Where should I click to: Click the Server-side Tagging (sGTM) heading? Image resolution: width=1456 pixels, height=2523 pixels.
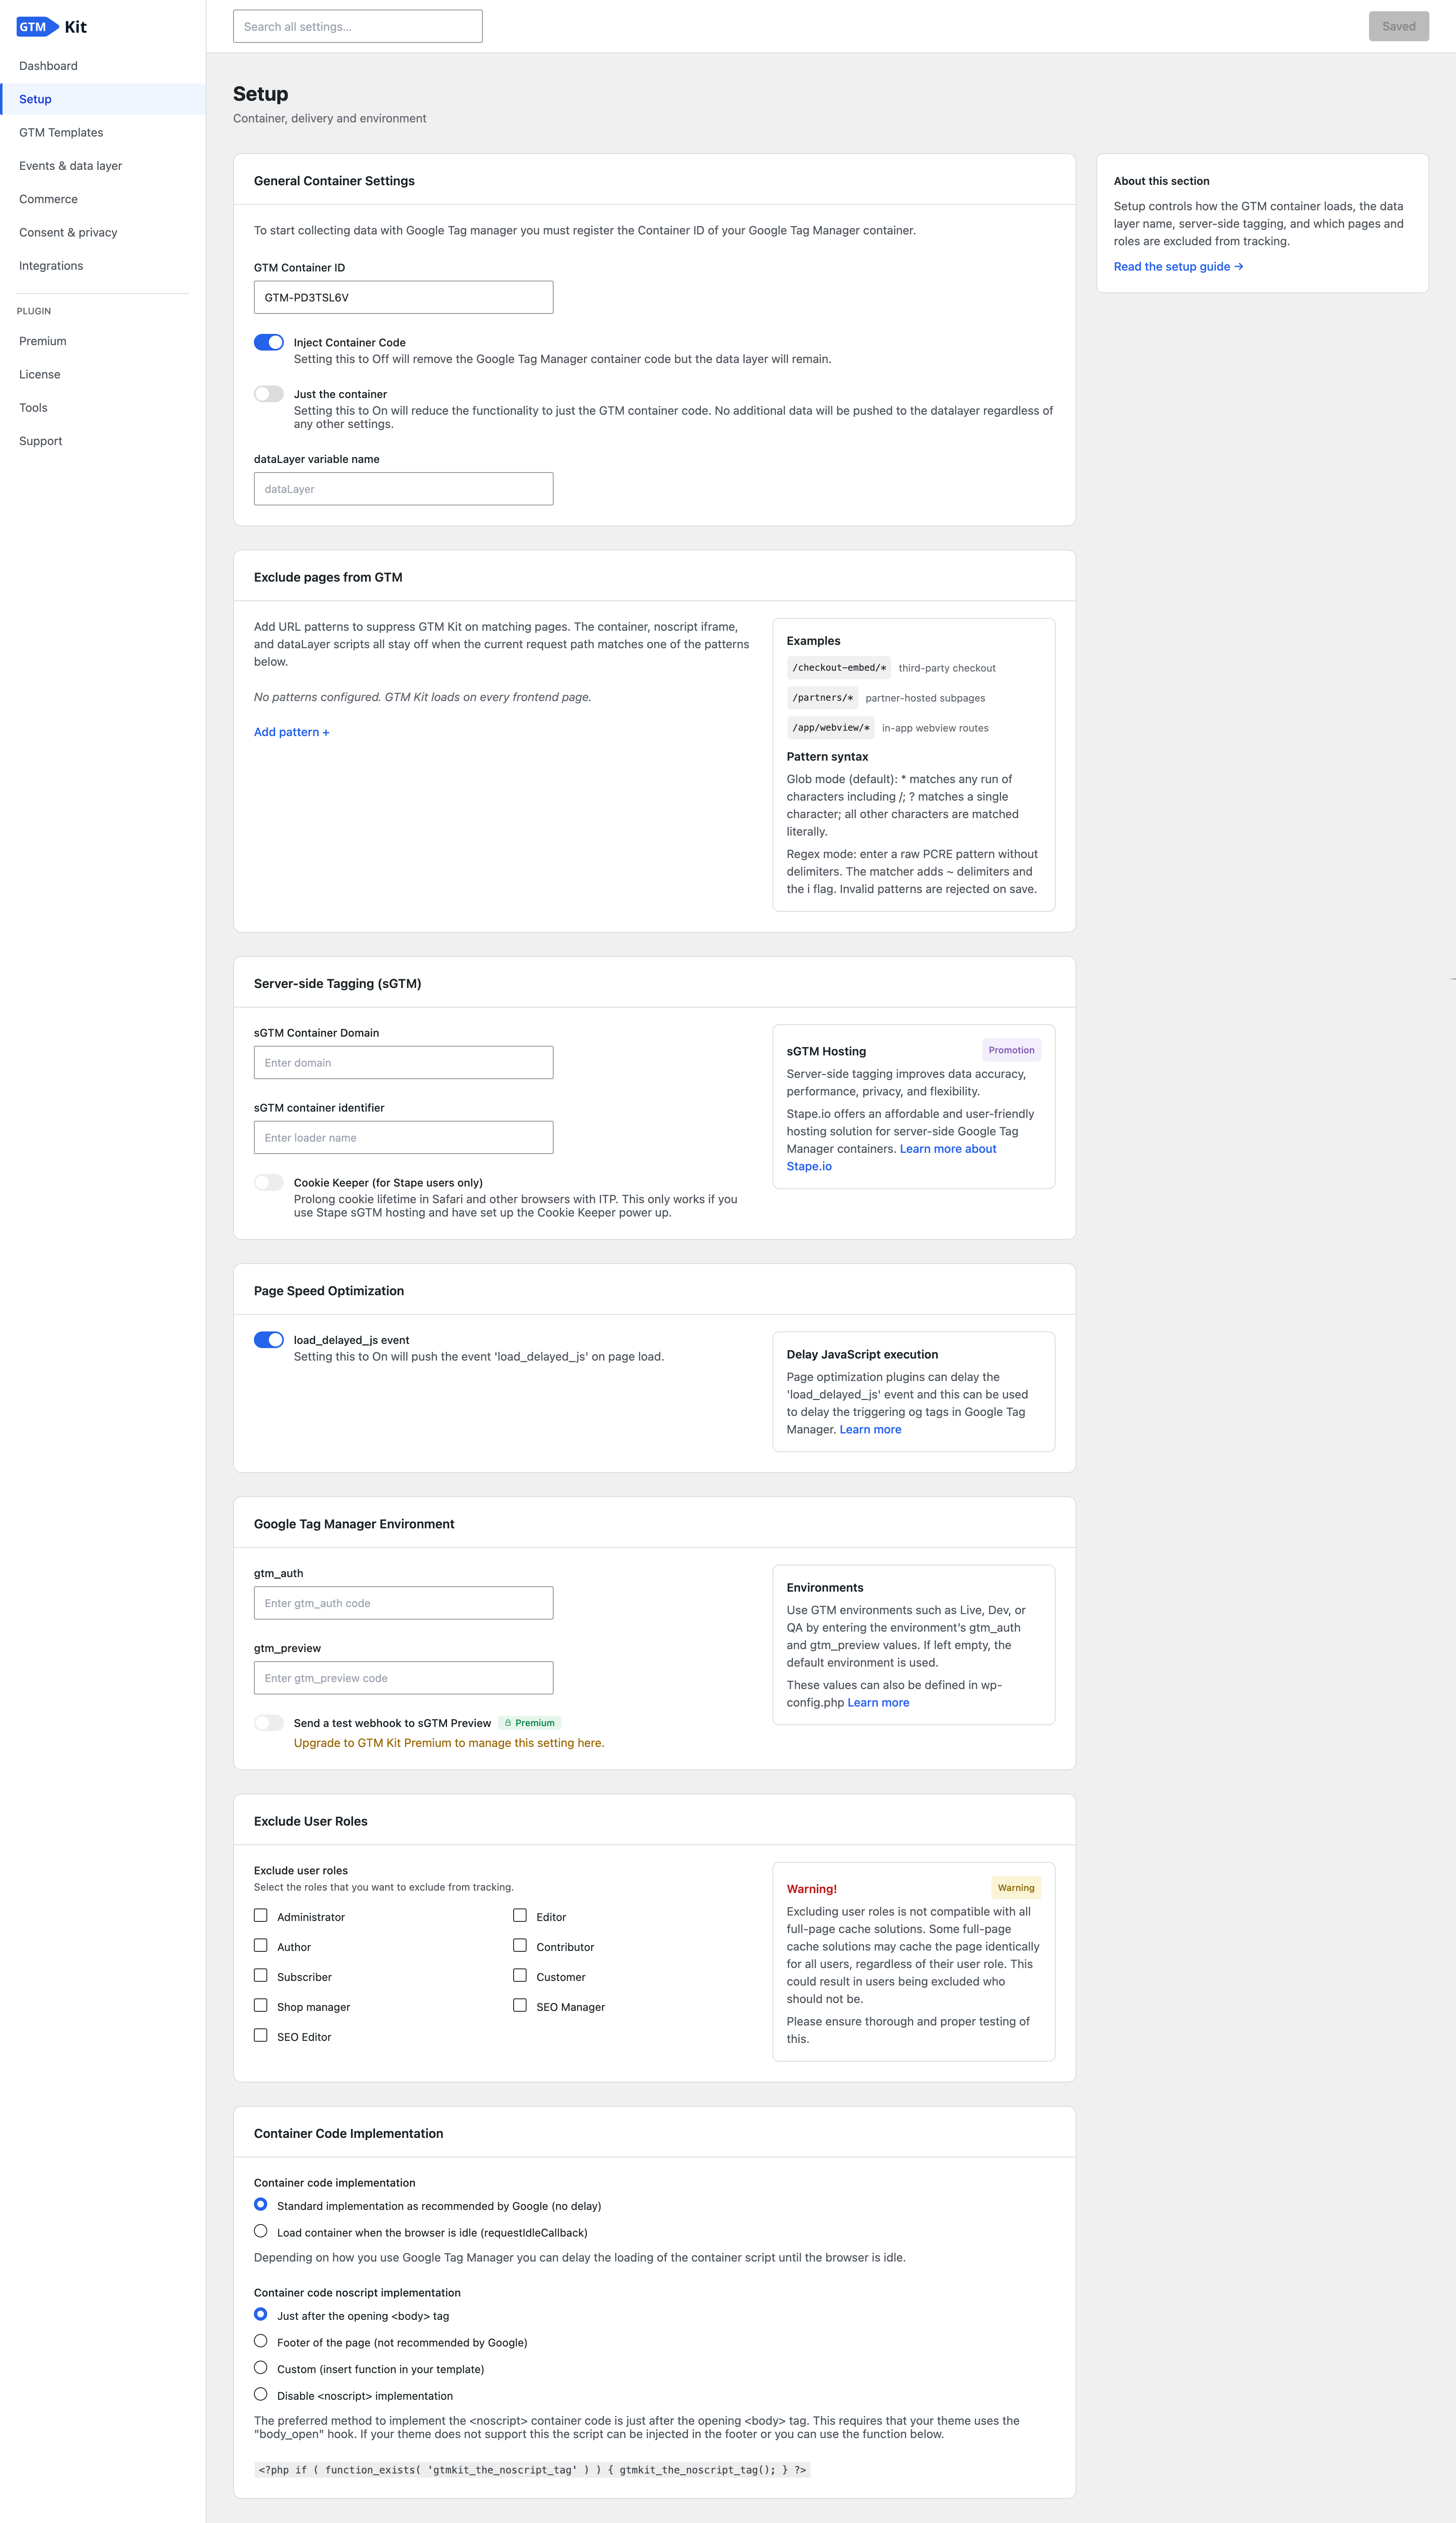click(x=338, y=984)
